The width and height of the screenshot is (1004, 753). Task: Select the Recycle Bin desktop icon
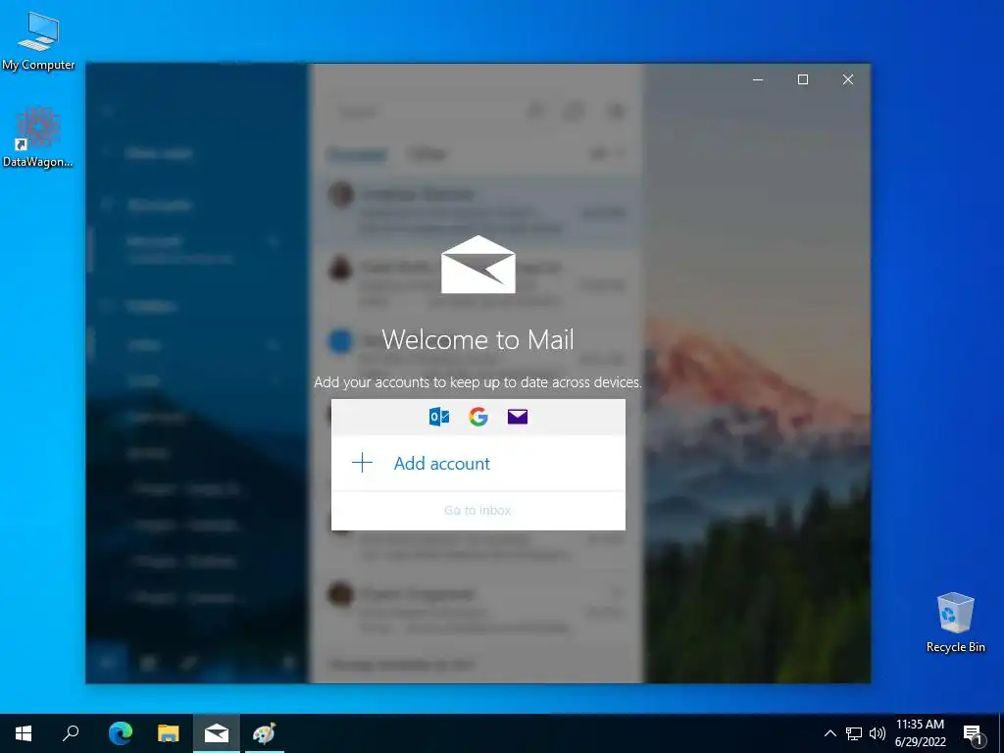[955, 623]
